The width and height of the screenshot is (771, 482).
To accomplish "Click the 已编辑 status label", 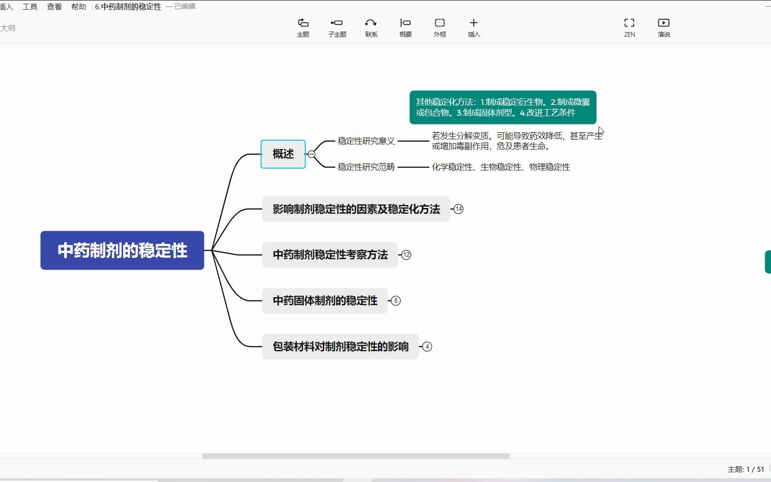I will (185, 7).
